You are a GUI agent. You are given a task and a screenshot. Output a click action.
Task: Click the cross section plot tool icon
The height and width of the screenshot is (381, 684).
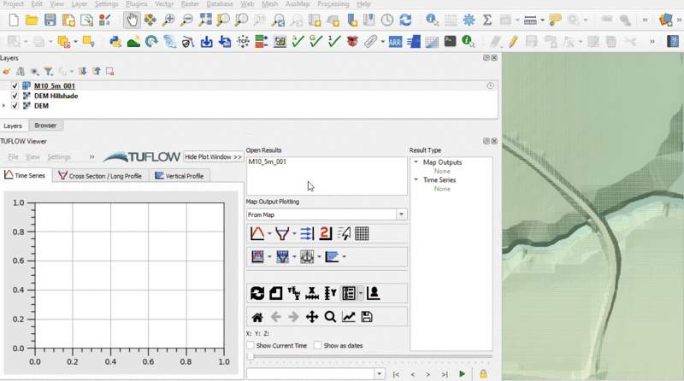click(281, 233)
